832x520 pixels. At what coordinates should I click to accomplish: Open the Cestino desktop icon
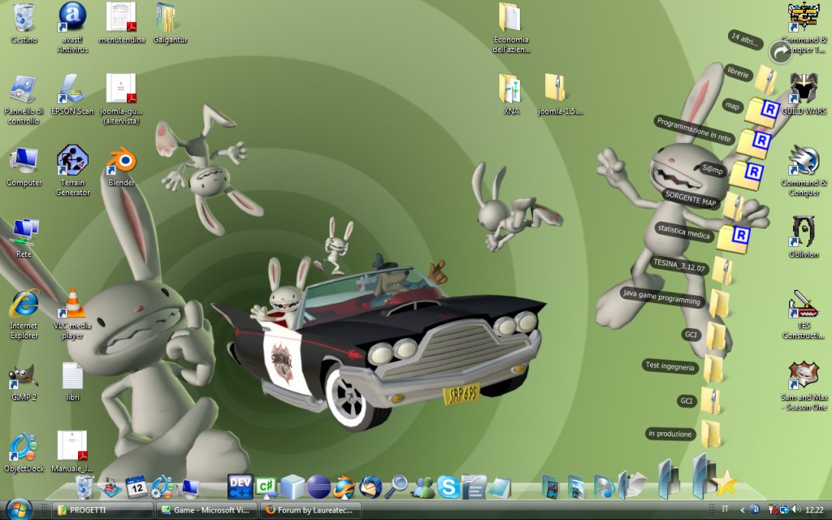(x=24, y=24)
